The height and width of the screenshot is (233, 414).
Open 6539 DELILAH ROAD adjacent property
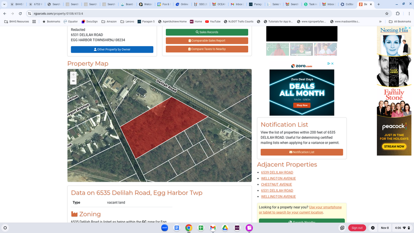tap(277, 172)
